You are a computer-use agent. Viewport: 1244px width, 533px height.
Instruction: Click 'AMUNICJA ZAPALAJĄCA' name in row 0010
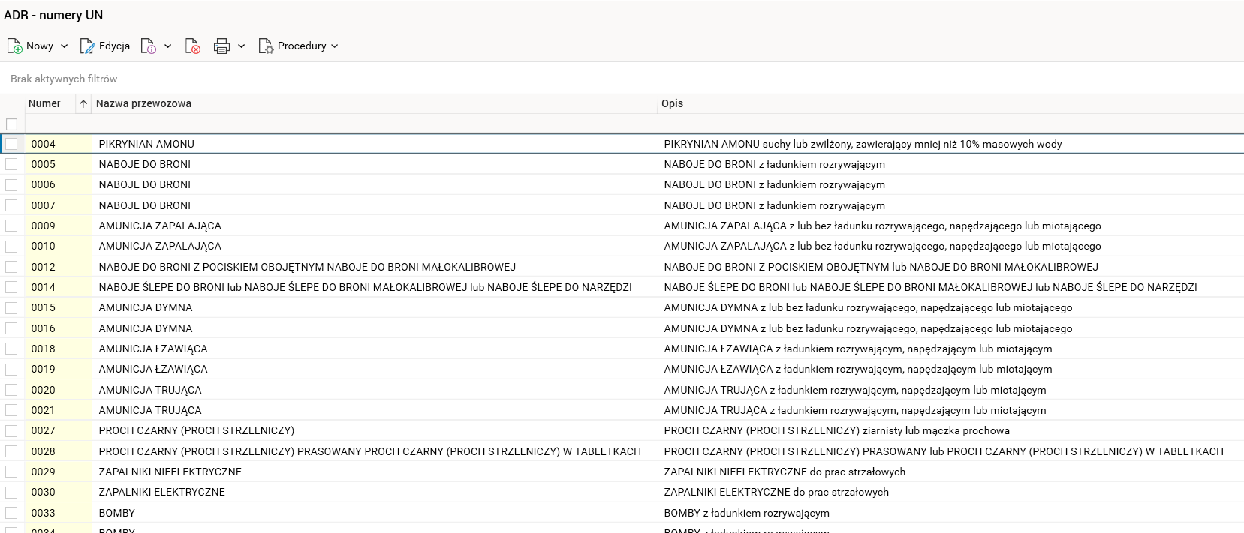pos(160,246)
